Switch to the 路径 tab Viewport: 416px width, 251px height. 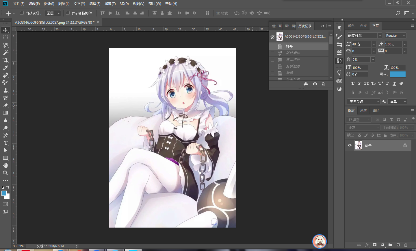click(376, 110)
